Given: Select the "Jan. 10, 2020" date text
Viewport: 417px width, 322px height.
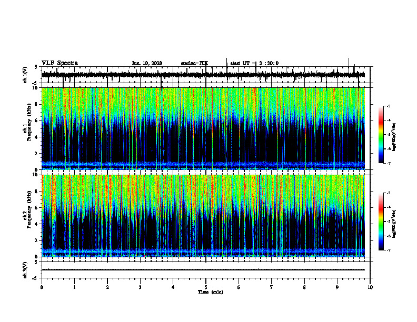Looking at the screenshot, I should click(147, 63).
